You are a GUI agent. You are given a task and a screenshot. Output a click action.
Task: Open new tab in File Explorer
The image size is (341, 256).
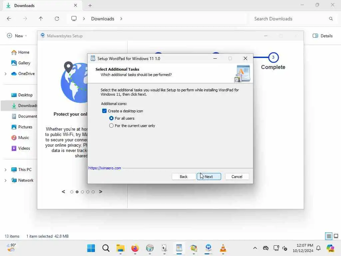[x=90, y=5]
